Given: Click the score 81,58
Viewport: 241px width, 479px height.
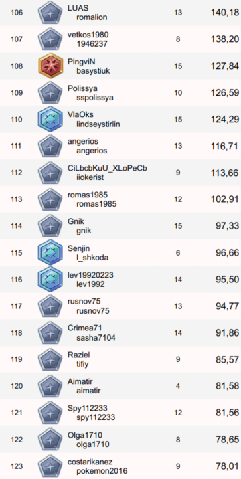Looking at the screenshot, I should pyautogui.click(x=227, y=386).
